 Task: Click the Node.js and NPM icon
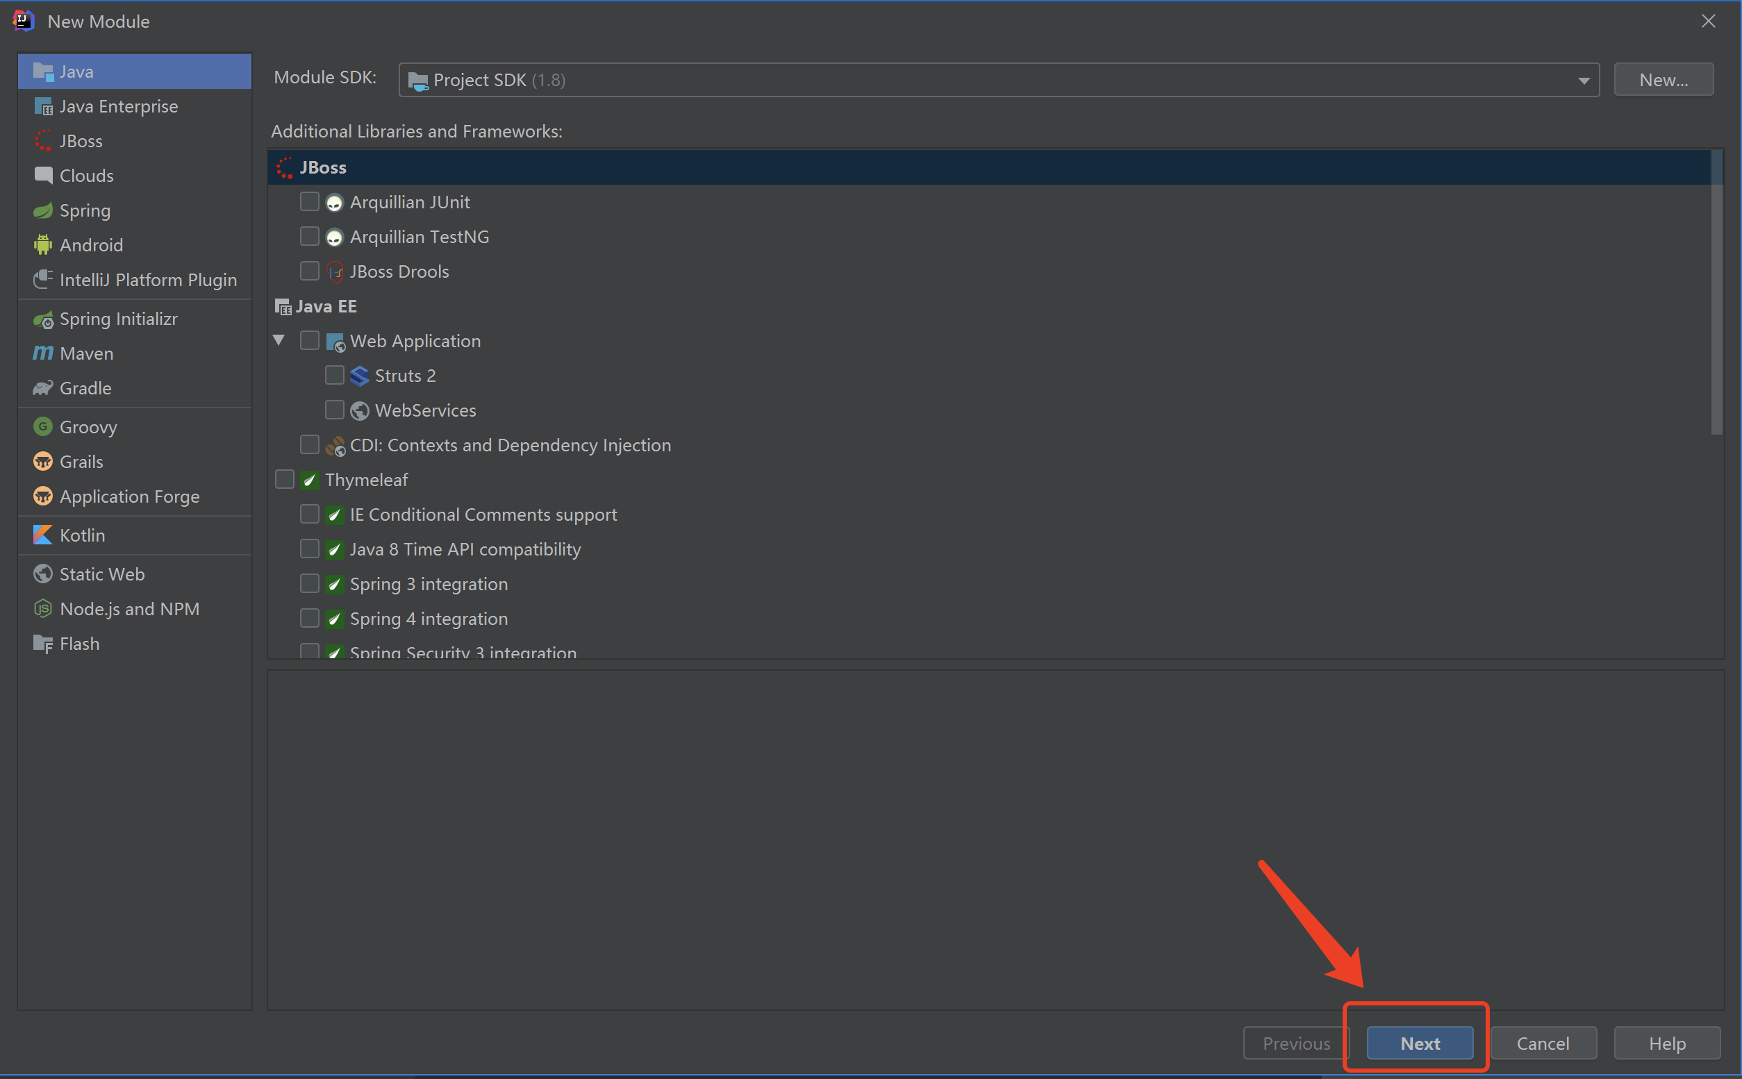coord(43,609)
